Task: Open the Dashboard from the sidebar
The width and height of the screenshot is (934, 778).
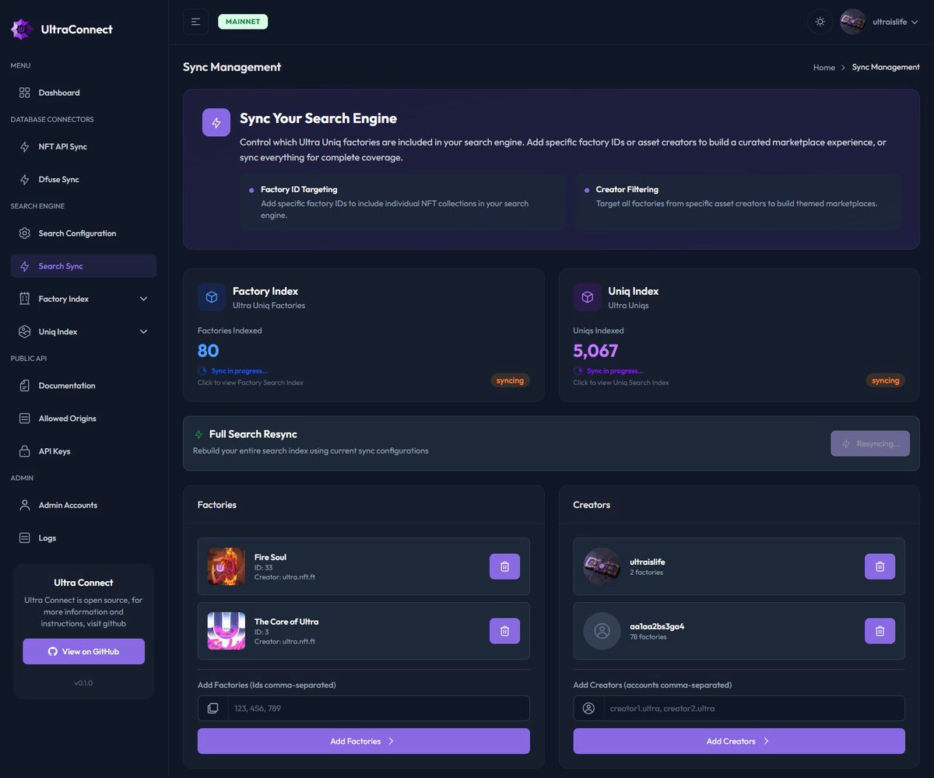Action: pyautogui.click(x=58, y=92)
